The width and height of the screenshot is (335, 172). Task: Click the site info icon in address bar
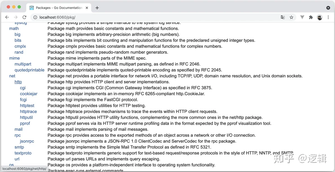coord(35,17)
